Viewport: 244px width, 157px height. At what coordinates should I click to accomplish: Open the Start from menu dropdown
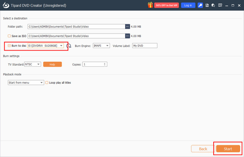41,83
